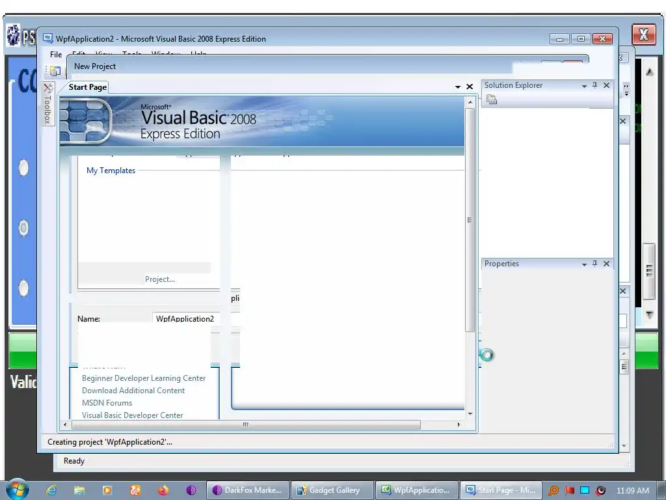Viewport: 666px width, 500px height.
Task: Open Solution Explorer window position dropdown
Action: coord(585,86)
